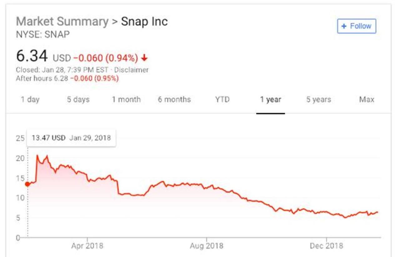Switch to the 5 years range
400x257 pixels.
tap(319, 99)
